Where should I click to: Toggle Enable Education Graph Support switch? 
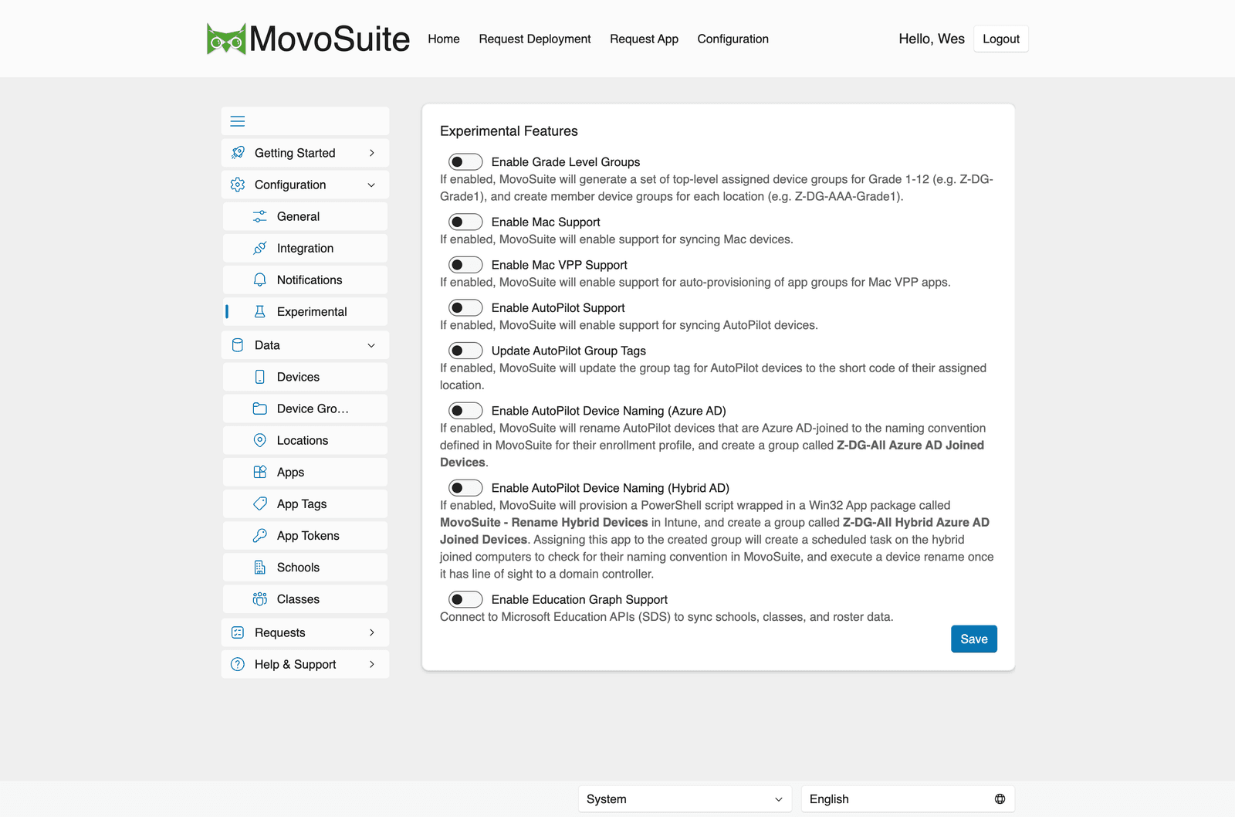pos(465,599)
